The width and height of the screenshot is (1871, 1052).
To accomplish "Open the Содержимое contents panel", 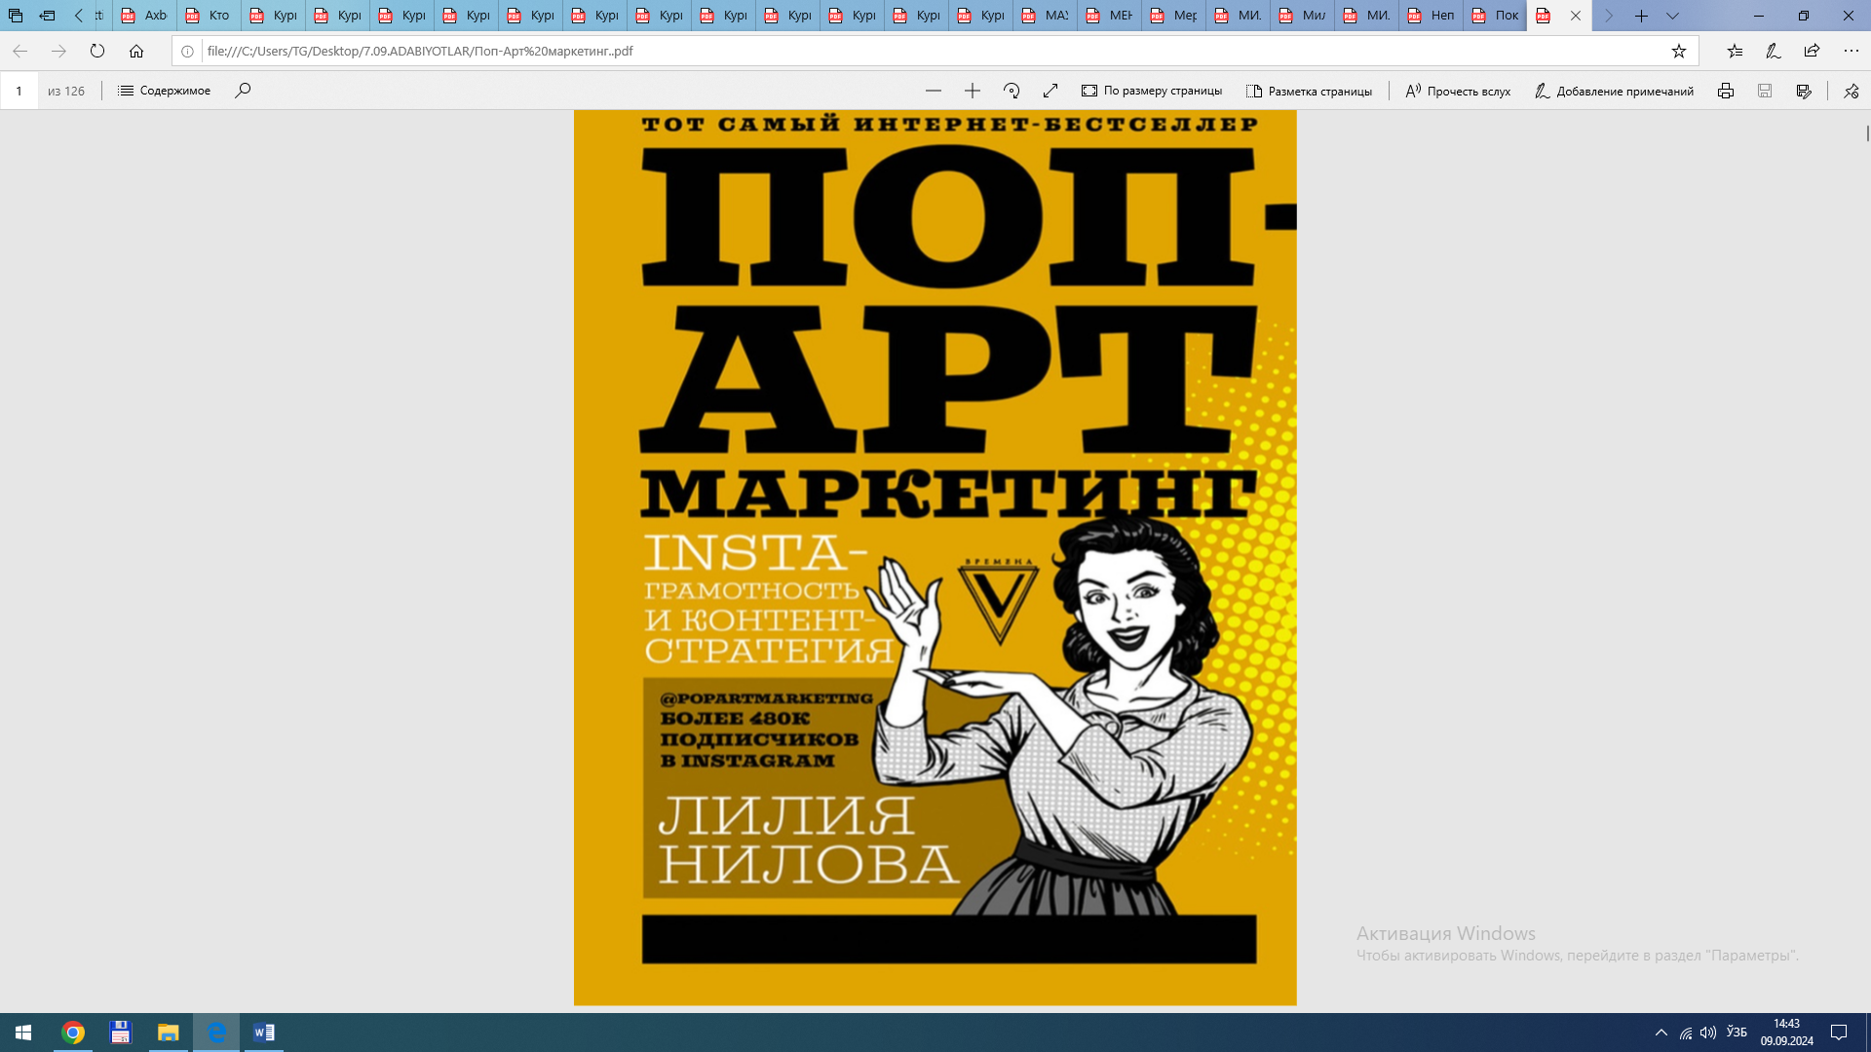I will click(x=164, y=91).
